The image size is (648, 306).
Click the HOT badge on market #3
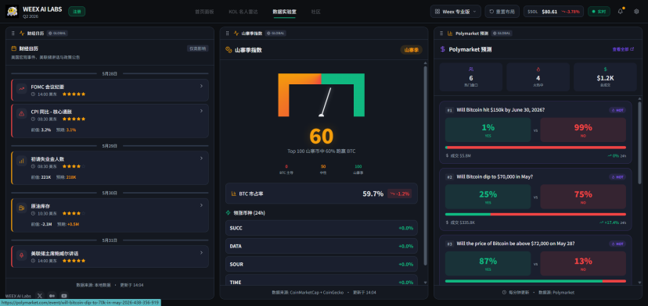617,244
